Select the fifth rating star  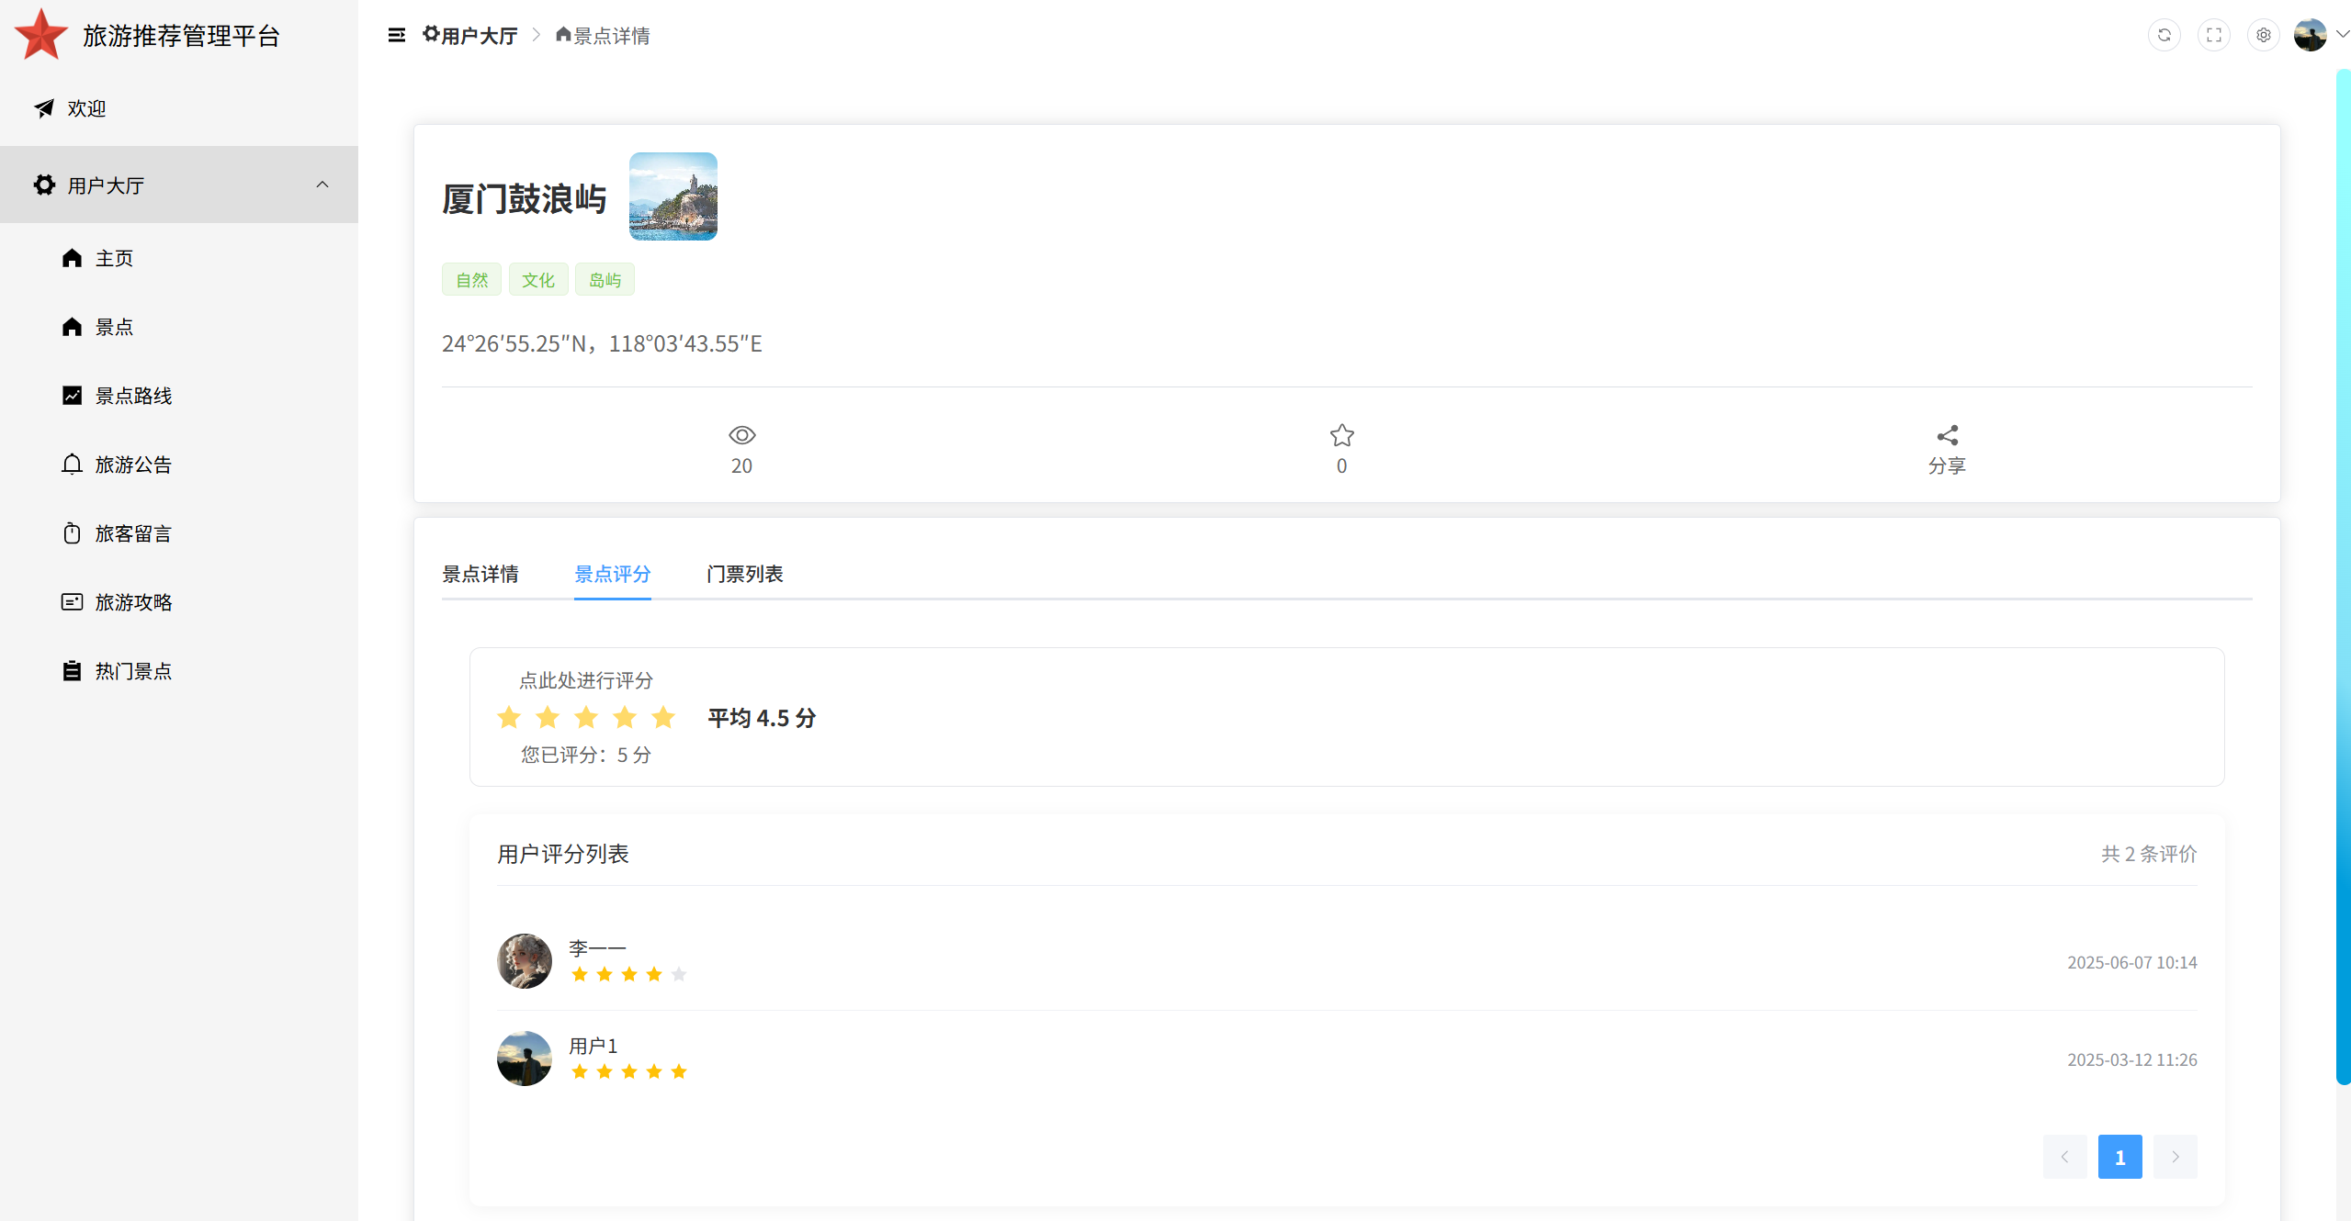[x=663, y=717]
